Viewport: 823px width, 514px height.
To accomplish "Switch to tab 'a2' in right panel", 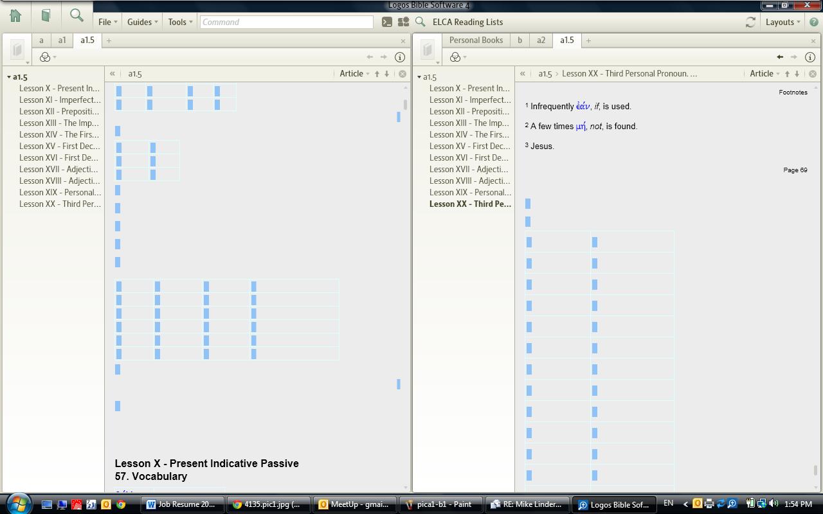I will (541, 40).
